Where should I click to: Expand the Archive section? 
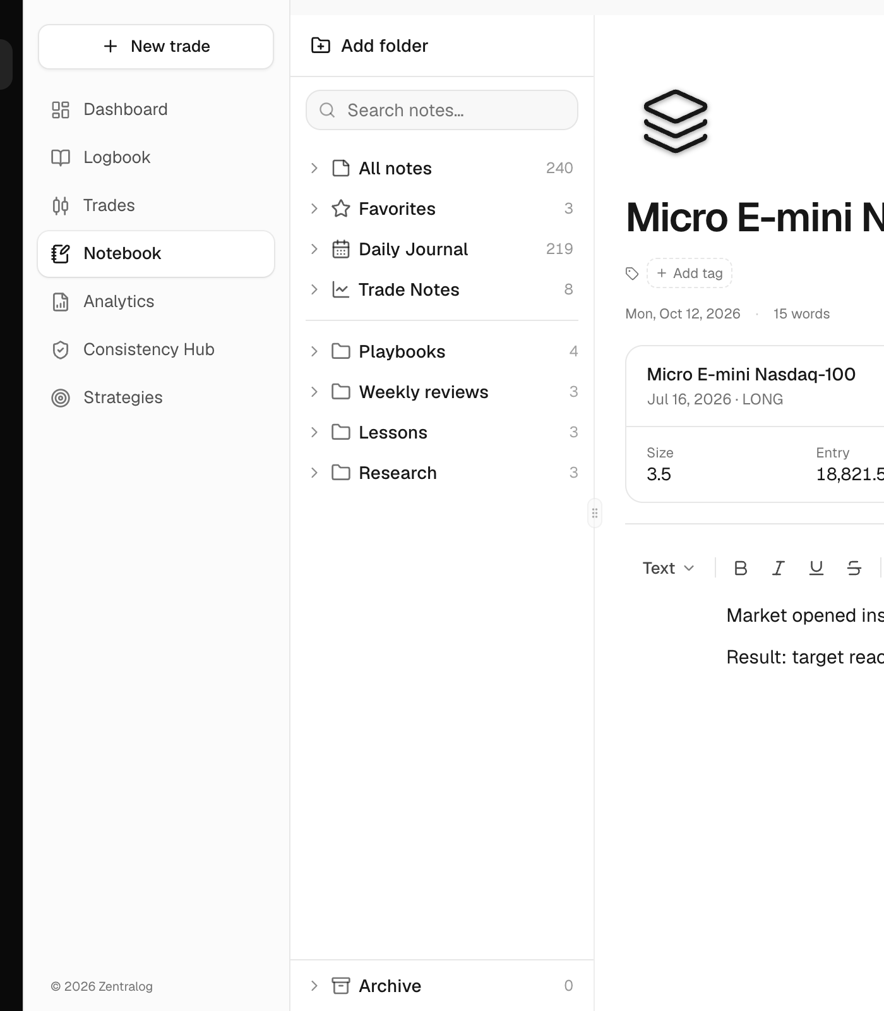[x=314, y=986]
